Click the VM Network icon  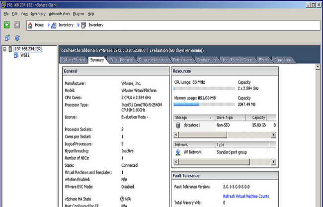[x=178, y=152]
